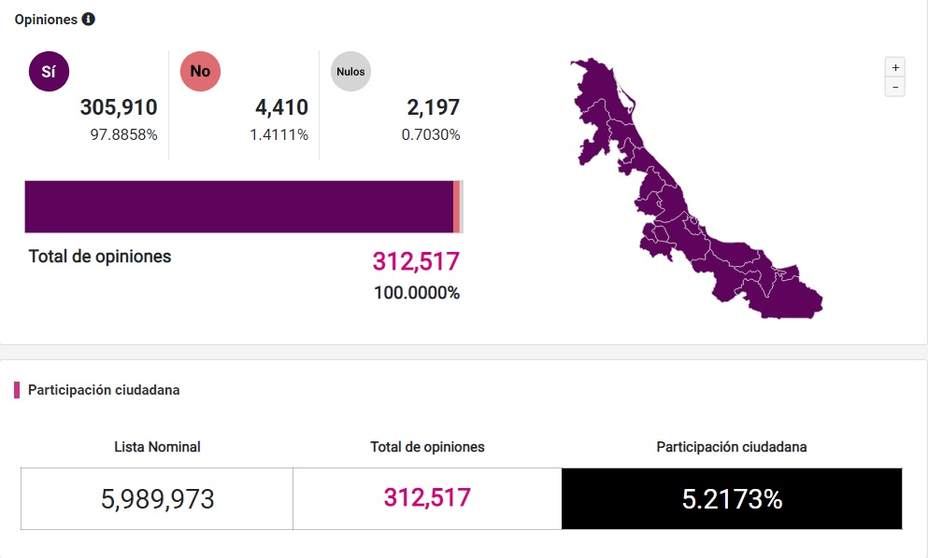
Task: Click the Sí count 305,910
Action: (x=119, y=107)
